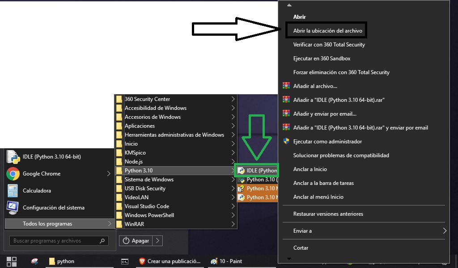Image resolution: width=458 pixels, height=268 pixels.
Task: Open USB Disk Security folder
Action: [175, 188]
